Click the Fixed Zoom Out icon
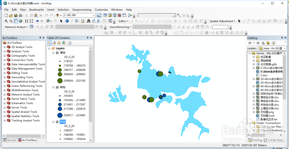289x149 pixels. click(31, 21)
